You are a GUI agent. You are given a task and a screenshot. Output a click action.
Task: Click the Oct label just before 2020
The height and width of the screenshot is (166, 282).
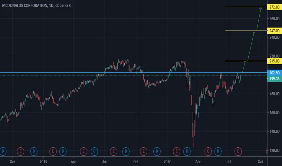(136, 162)
